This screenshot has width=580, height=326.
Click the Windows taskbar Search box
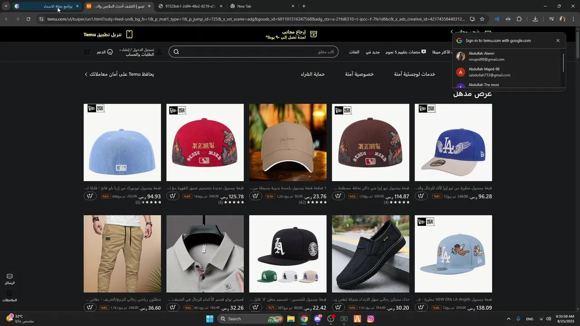[251, 319]
